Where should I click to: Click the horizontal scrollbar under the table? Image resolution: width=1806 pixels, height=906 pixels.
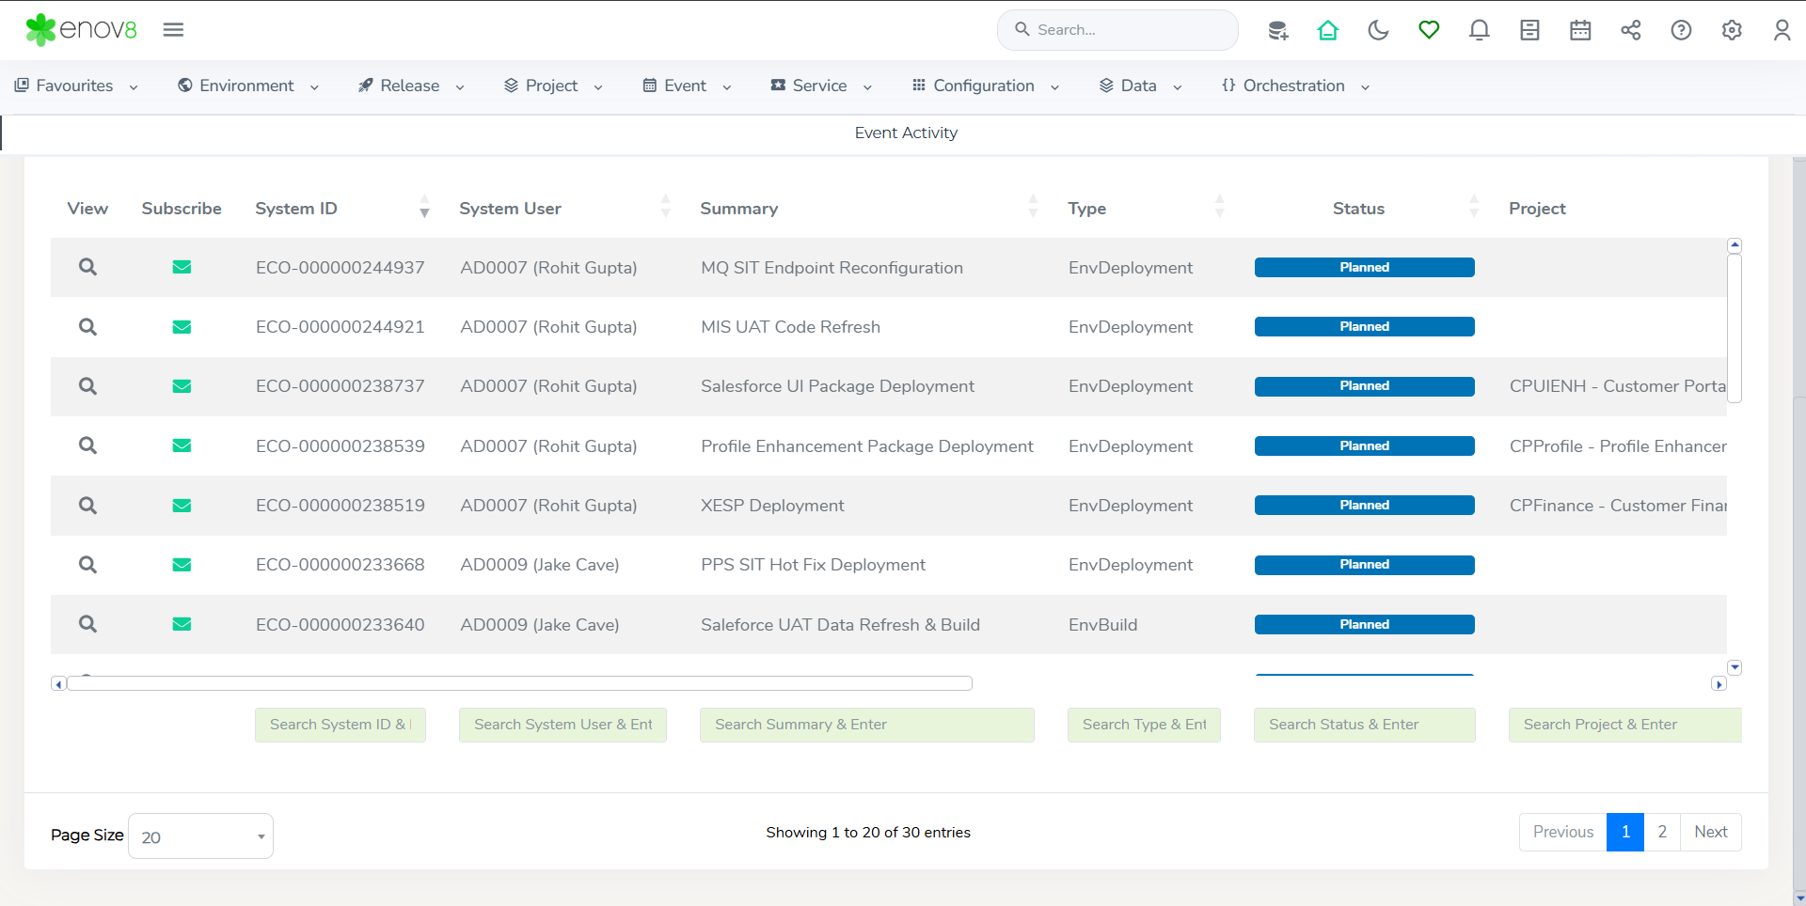click(519, 683)
